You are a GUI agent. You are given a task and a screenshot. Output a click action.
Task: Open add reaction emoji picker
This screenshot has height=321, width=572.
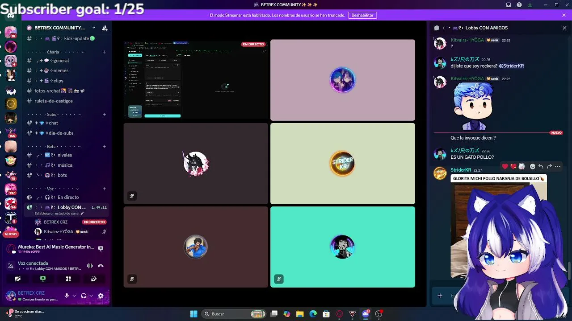coord(532,166)
